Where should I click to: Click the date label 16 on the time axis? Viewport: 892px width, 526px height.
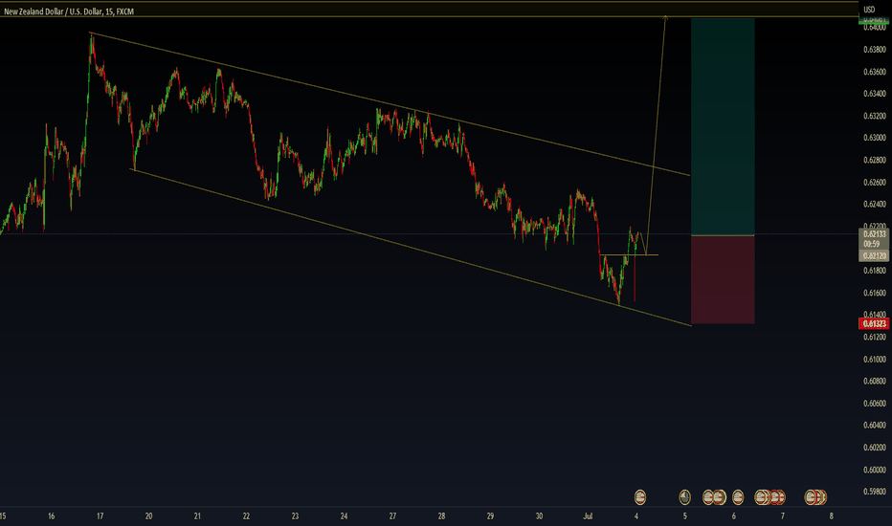pos(51,516)
